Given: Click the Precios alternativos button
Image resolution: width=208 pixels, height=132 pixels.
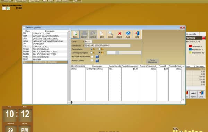Looking at the screenshot, I should [153, 61].
